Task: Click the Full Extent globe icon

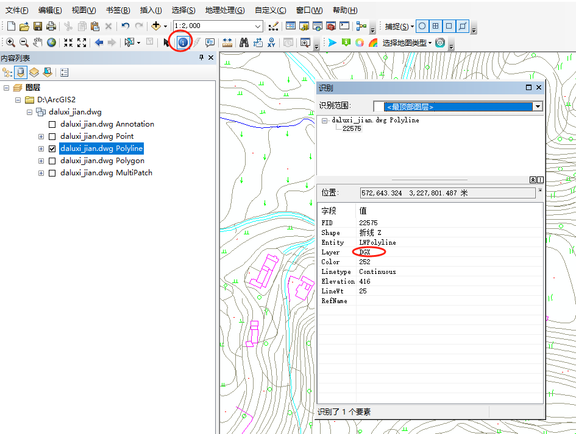Action: click(x=51, y=43)
